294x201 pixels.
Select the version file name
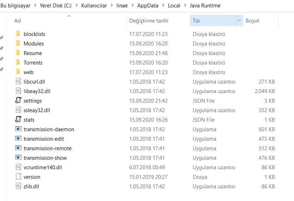click(x=32, y=177)
